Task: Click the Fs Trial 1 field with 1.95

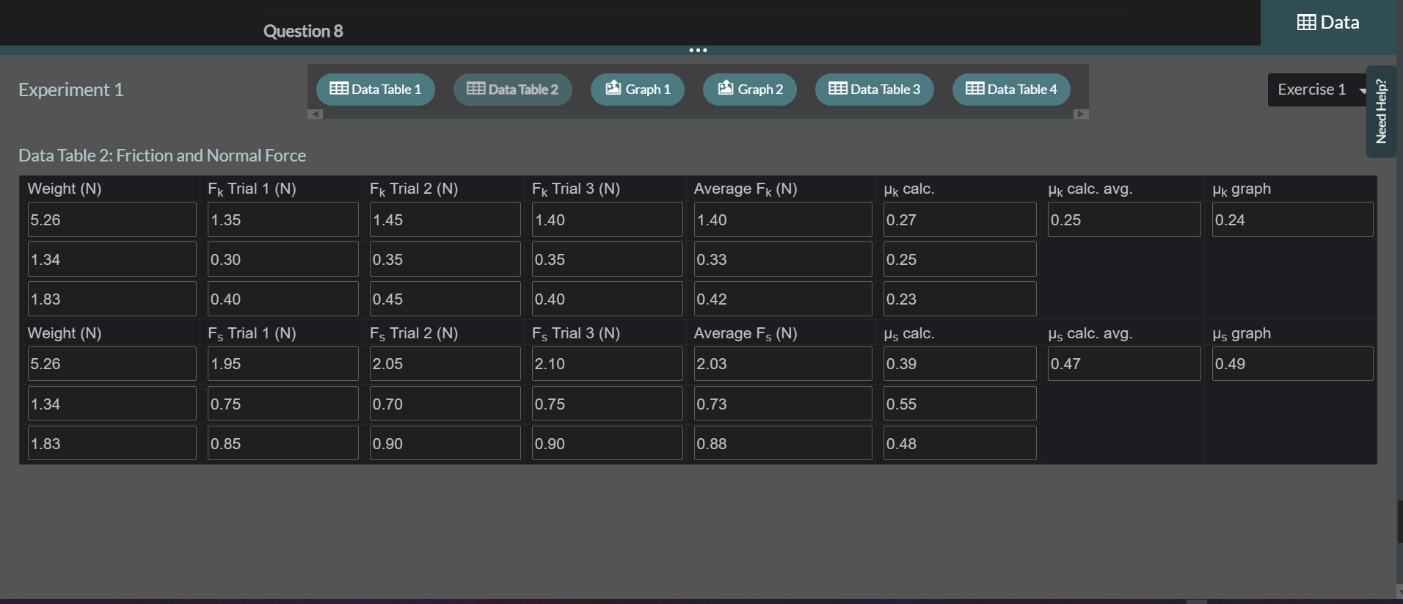Action: (283, 363)
